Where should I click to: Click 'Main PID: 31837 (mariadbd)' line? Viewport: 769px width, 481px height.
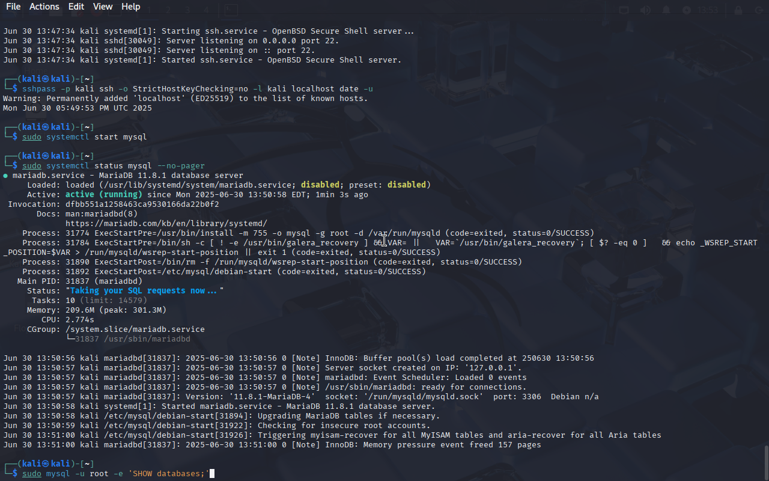(80, 281)
